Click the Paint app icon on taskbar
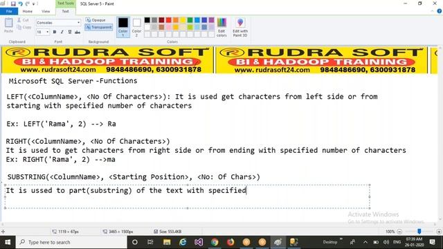The image size is (443, 249). coord(278,242)
